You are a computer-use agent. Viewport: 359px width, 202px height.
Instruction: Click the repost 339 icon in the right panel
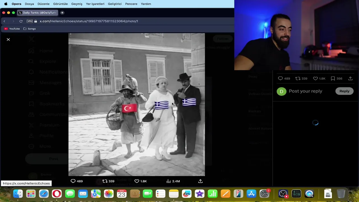301,79
